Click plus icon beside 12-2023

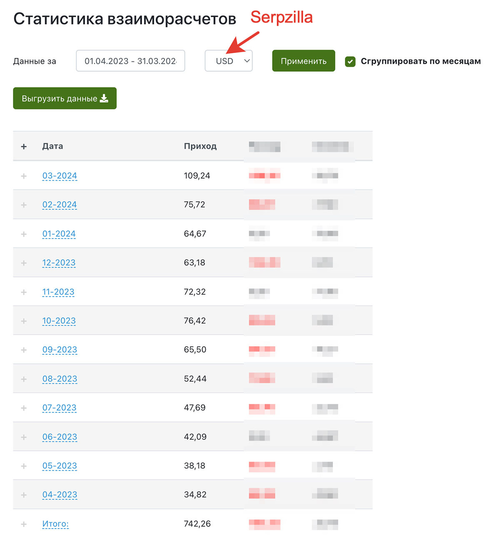[24, 263]
